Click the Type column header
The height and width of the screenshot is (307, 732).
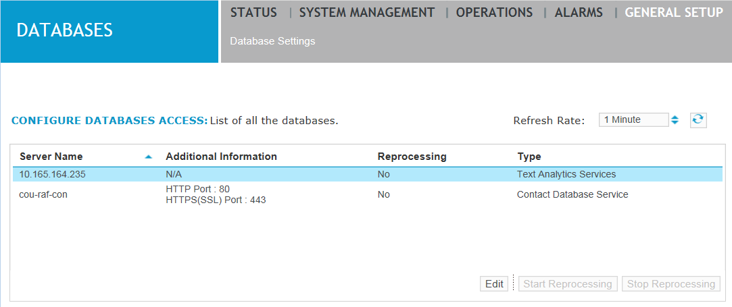pos(529,157)
